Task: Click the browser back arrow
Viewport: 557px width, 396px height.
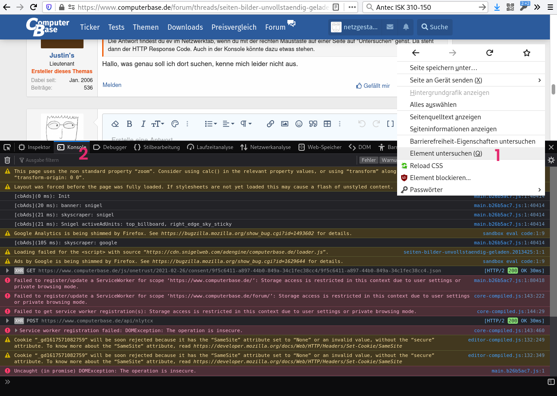Action: pos(6,7)
